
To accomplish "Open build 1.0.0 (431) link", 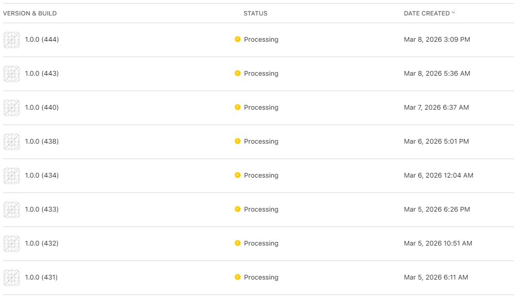I will point(41,277).
